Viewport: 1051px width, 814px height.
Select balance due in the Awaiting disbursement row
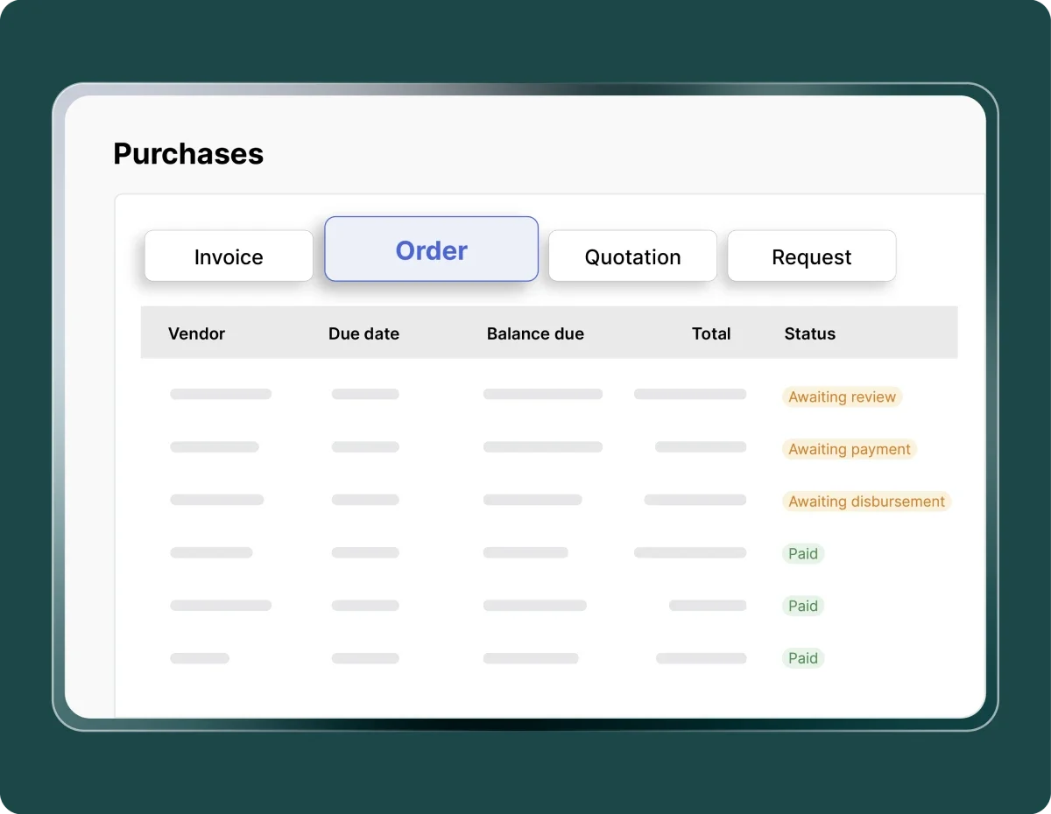(x=533, y=500)
